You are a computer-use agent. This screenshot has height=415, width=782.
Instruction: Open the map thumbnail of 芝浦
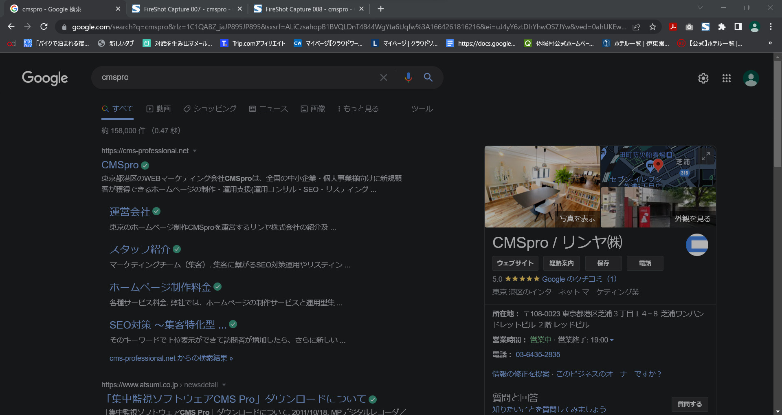tap(658, 166)
